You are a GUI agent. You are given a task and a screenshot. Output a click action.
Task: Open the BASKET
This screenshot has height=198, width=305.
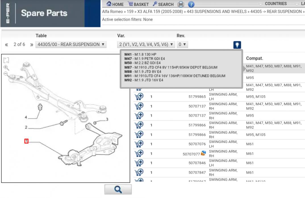(138, 4)
